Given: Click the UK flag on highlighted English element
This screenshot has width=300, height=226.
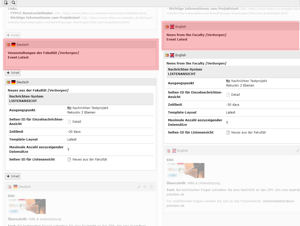Looking at the screenshot, I should [x=172, y=27].
